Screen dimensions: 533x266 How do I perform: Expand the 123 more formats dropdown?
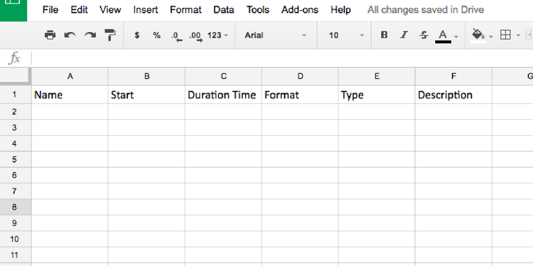coord(218,35)
